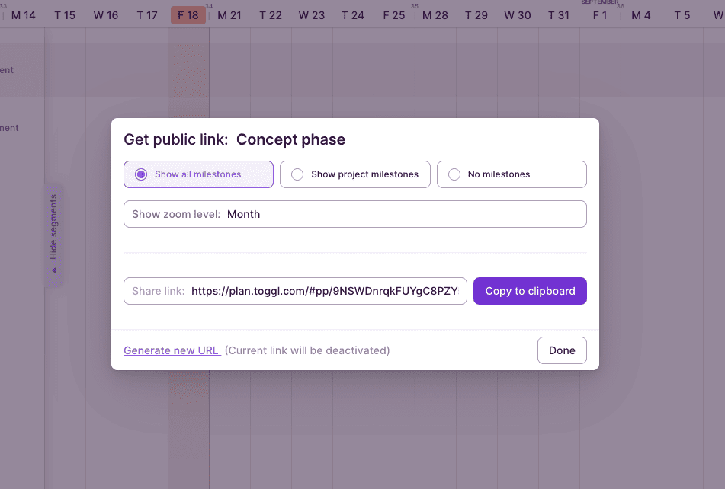Click the Generate new URL link
Image resolution: width=725 pixels, height=489 pixels.
[x=172, y=350]
